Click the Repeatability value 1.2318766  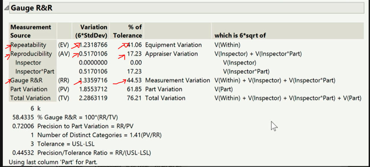coord(93,45)
